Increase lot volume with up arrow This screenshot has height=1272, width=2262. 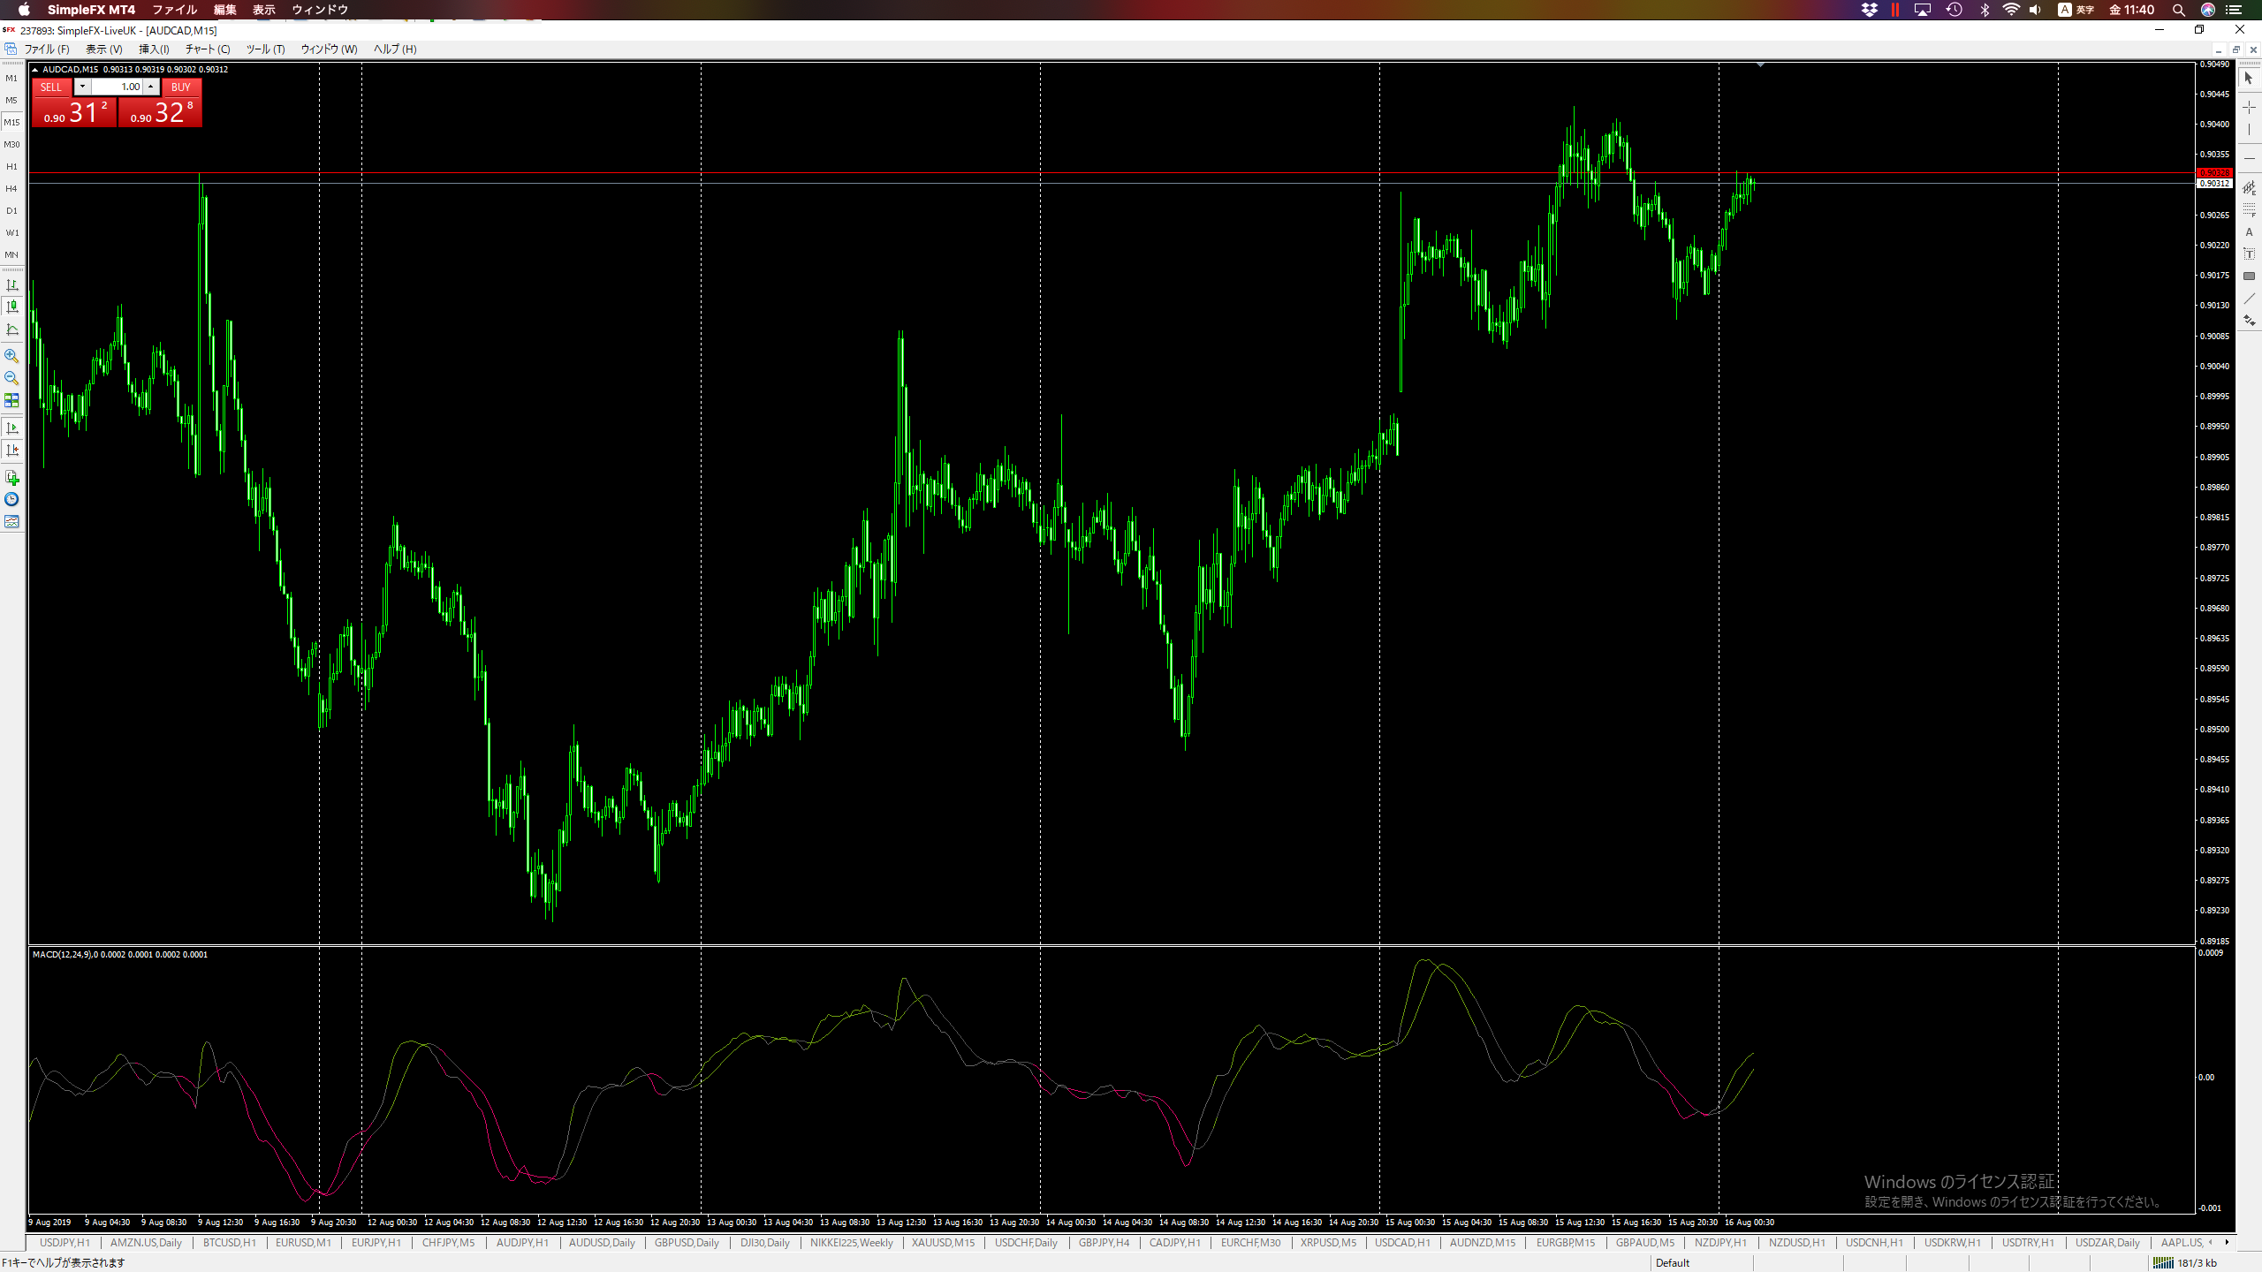(151, 87)
